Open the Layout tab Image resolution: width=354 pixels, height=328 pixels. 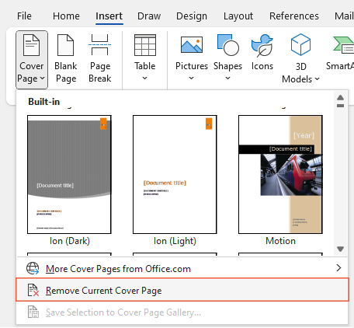click(x=238, y=16)
